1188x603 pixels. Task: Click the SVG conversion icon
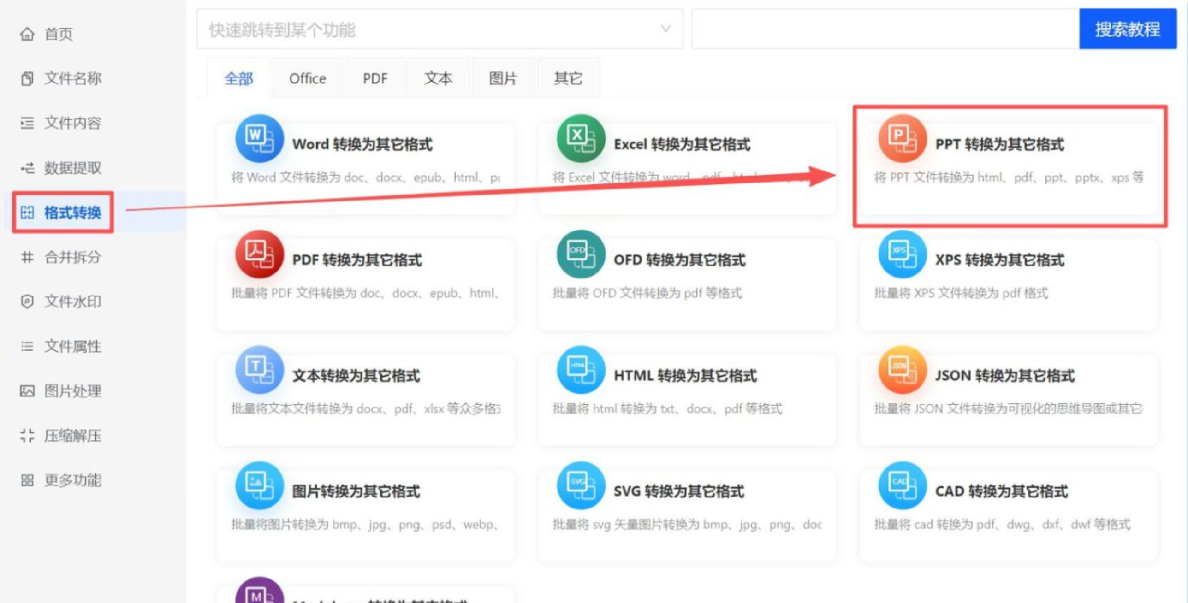point(581,485)
